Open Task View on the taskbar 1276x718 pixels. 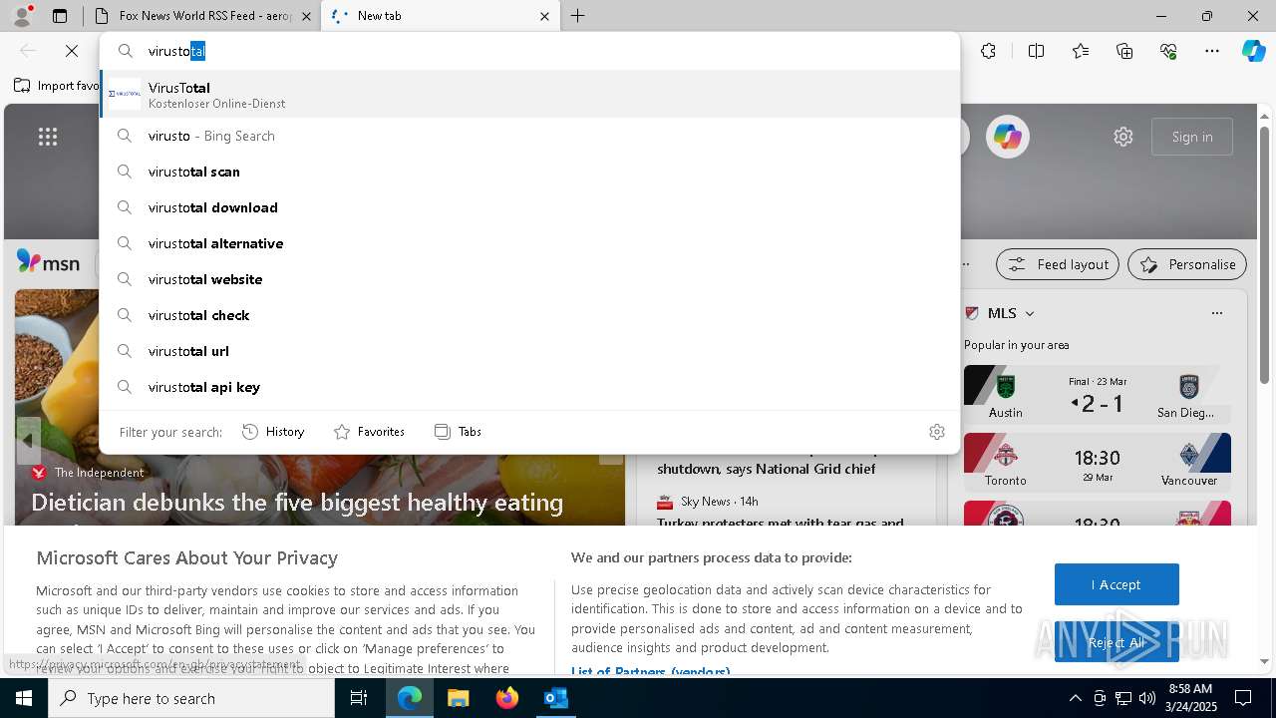[x=359, y=698]
